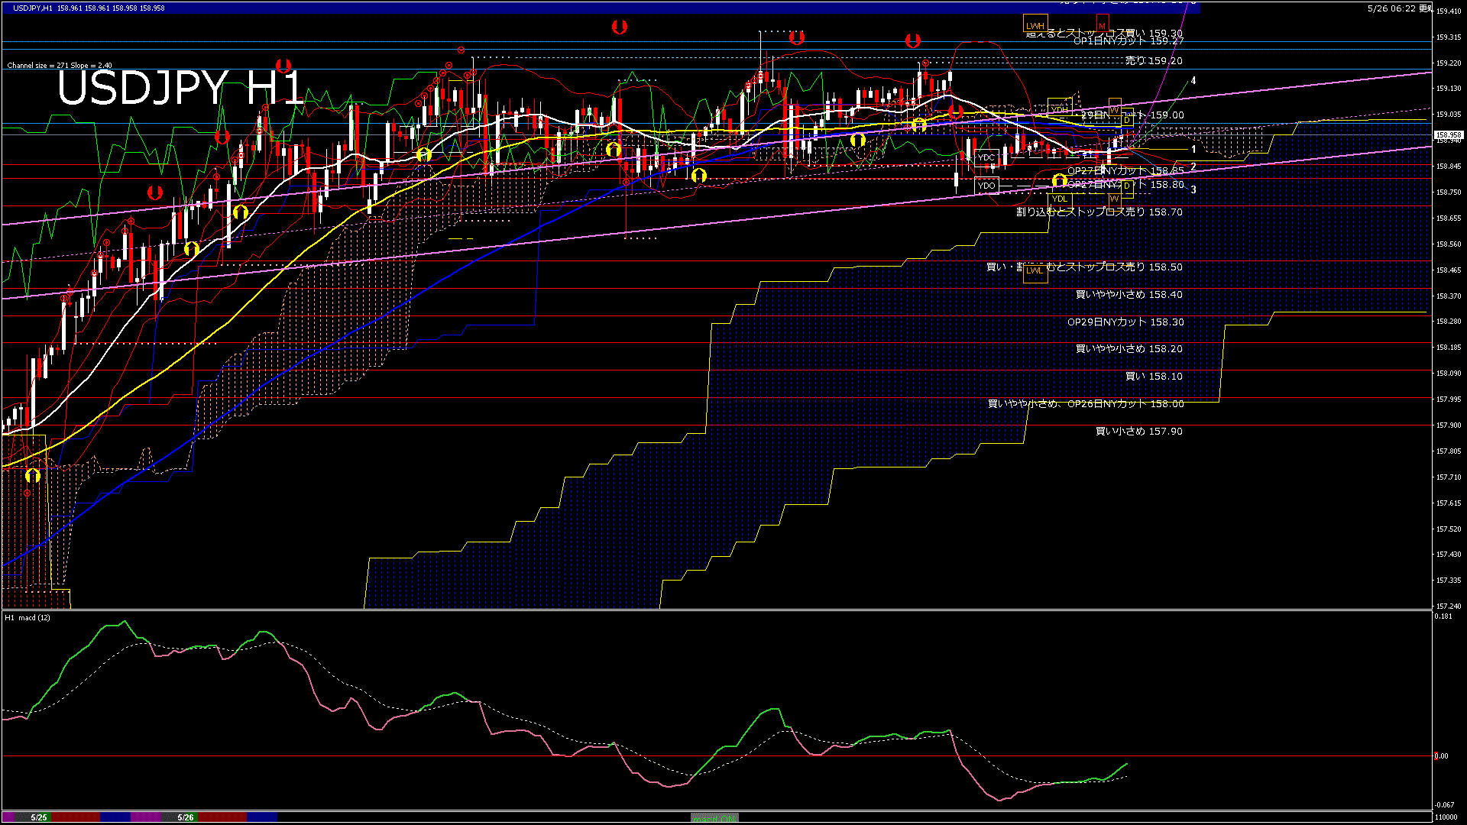
Task: Click the YDO level label
Action: click(986, 186)
